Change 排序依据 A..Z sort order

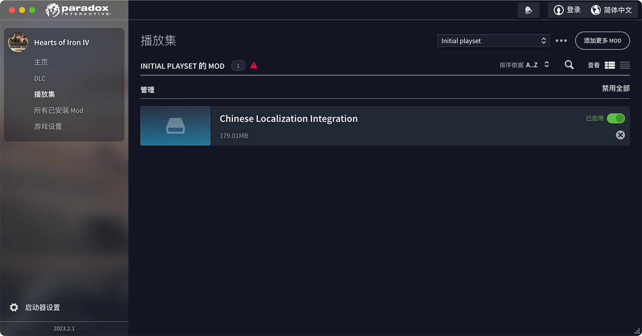click(524, 65)
